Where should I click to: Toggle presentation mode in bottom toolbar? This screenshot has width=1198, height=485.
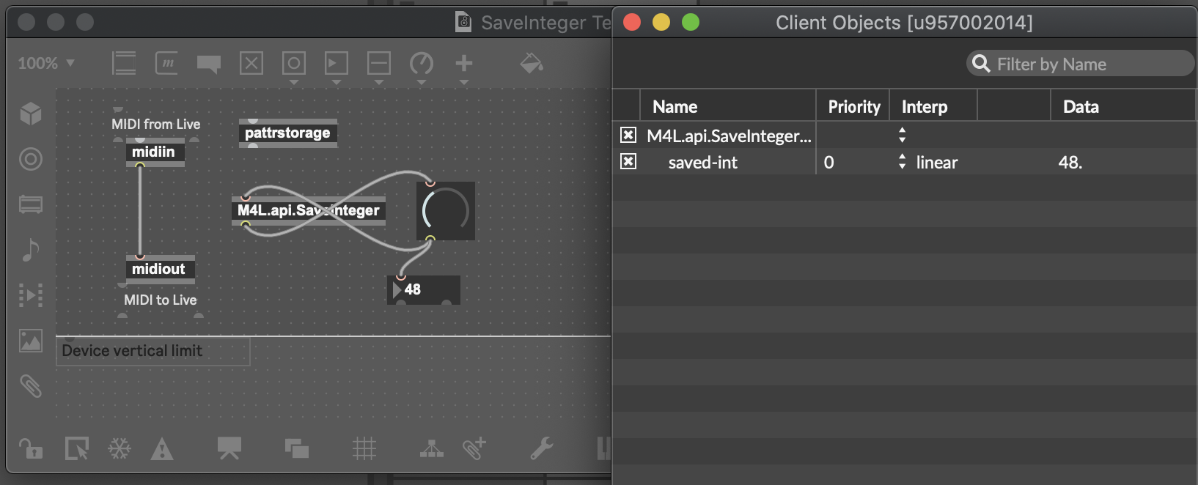(x=229, y=448)
